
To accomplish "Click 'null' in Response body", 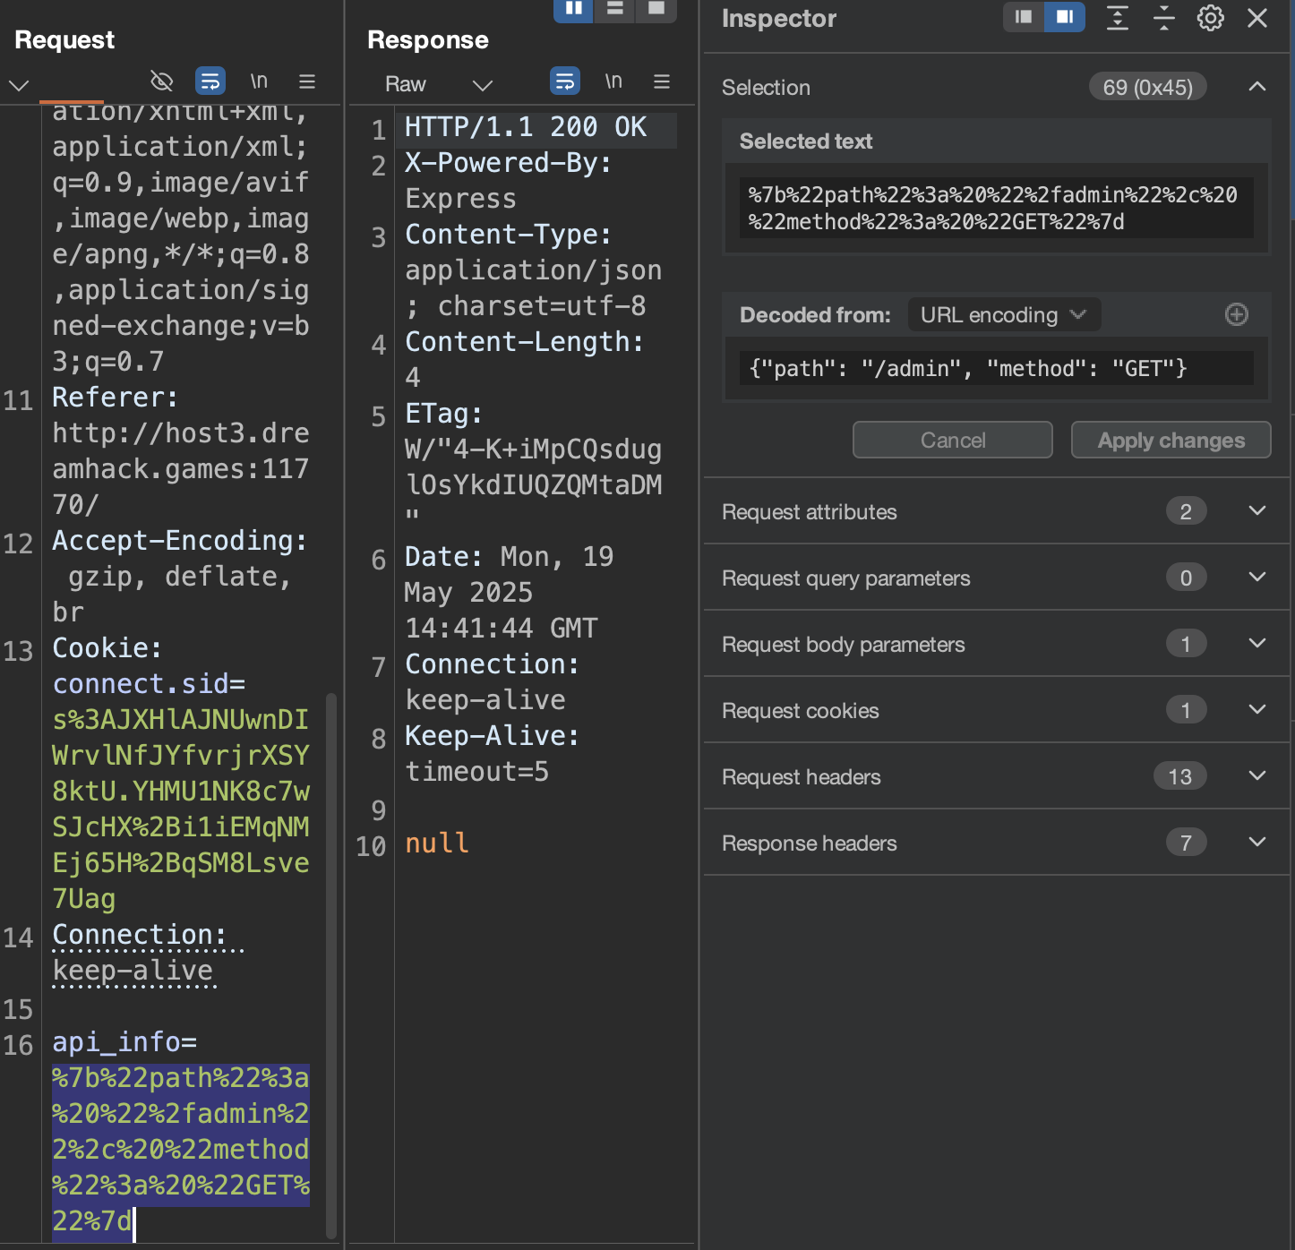I will (437, 843).
